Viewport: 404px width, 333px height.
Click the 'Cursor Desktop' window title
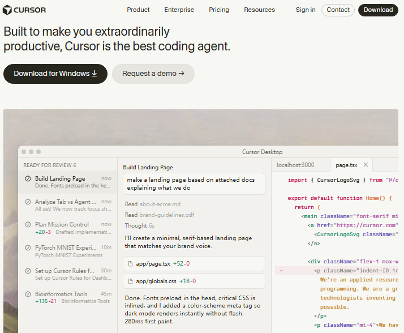[x=262, y=152]
